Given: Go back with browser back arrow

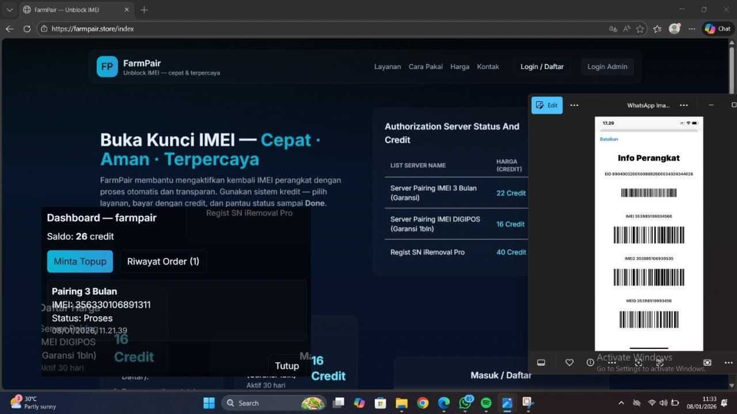Looking at the screenshot, I should 10,29.
